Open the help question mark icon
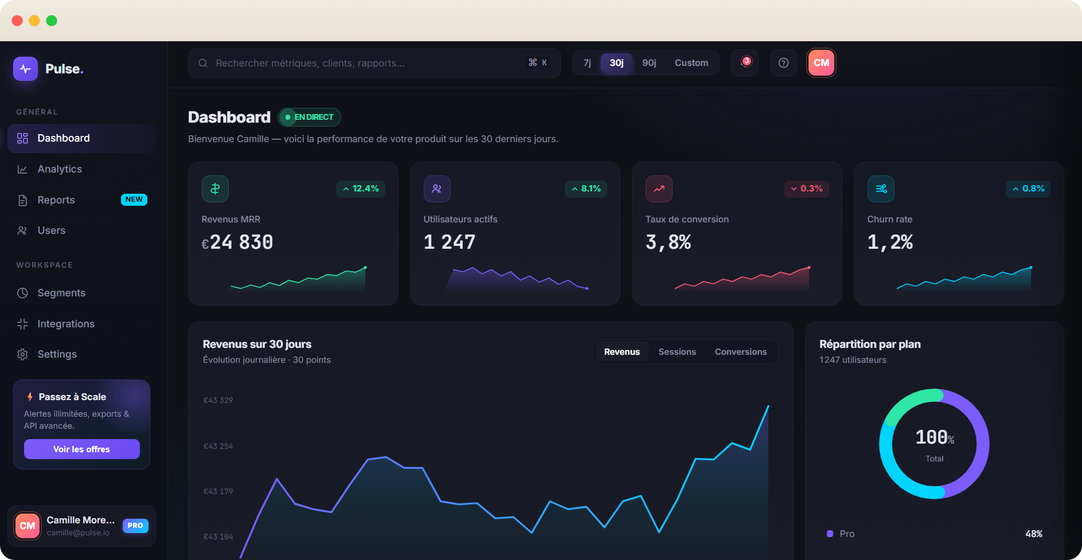Image resolution: width=1082 pixels, height=560 pixels. tap(783, 62)
